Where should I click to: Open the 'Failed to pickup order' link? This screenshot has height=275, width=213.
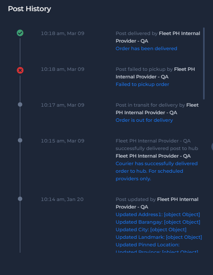pos(142,84)
